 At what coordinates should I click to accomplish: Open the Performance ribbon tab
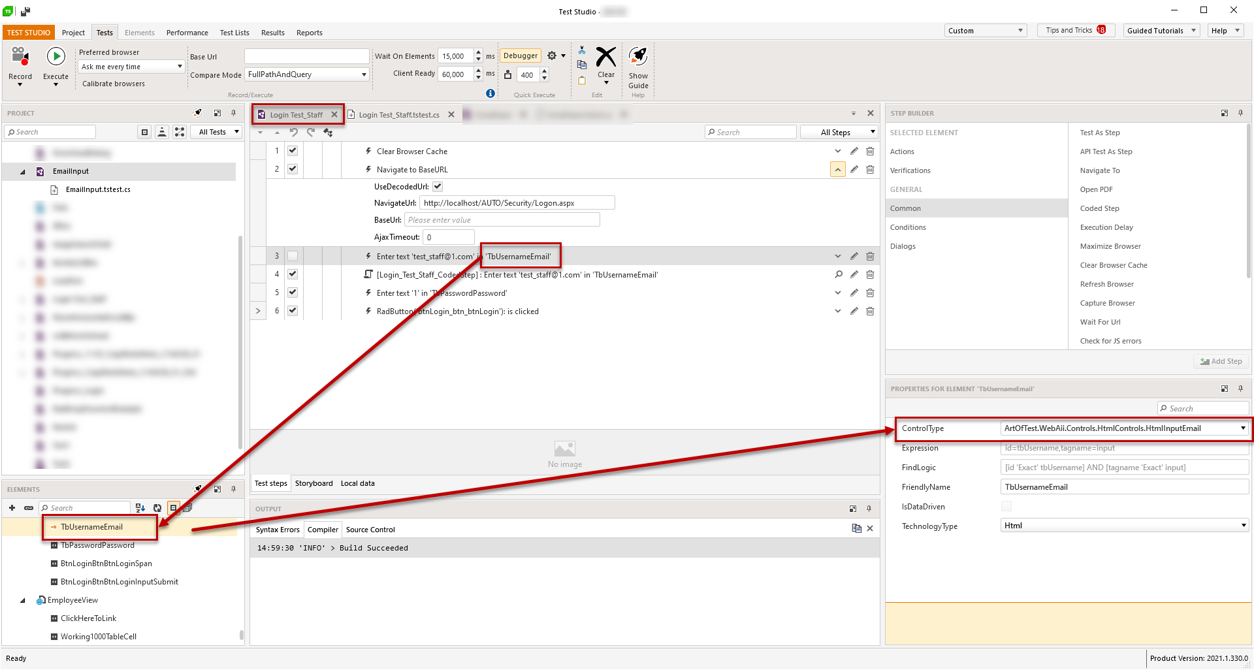(x=187, y=33)
